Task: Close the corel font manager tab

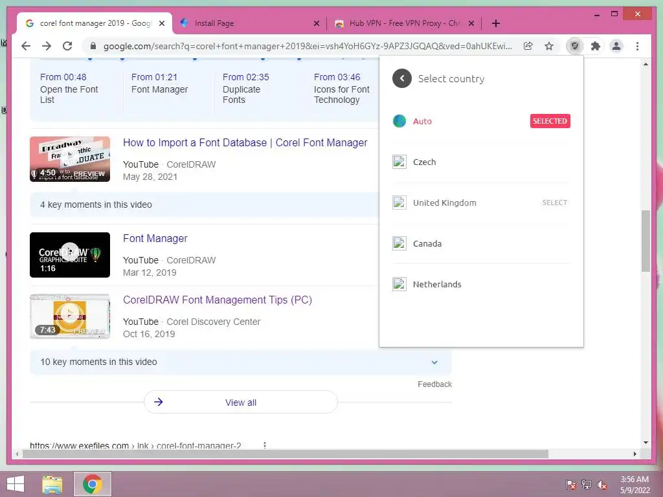Action: click(161, 23)
